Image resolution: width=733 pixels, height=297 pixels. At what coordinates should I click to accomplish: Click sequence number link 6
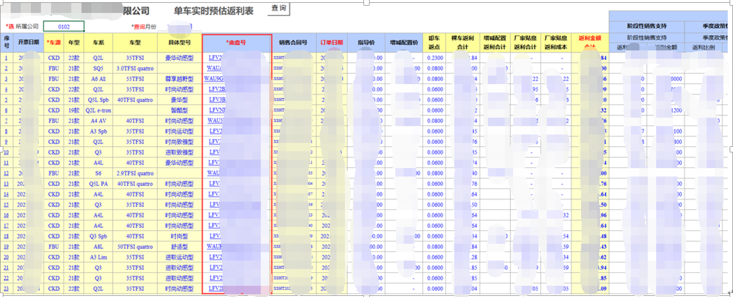[7, 110]
